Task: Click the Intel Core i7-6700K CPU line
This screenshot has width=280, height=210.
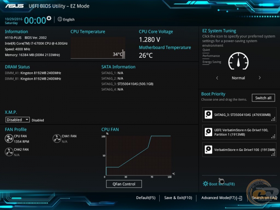Action: (x=36, y=43)
